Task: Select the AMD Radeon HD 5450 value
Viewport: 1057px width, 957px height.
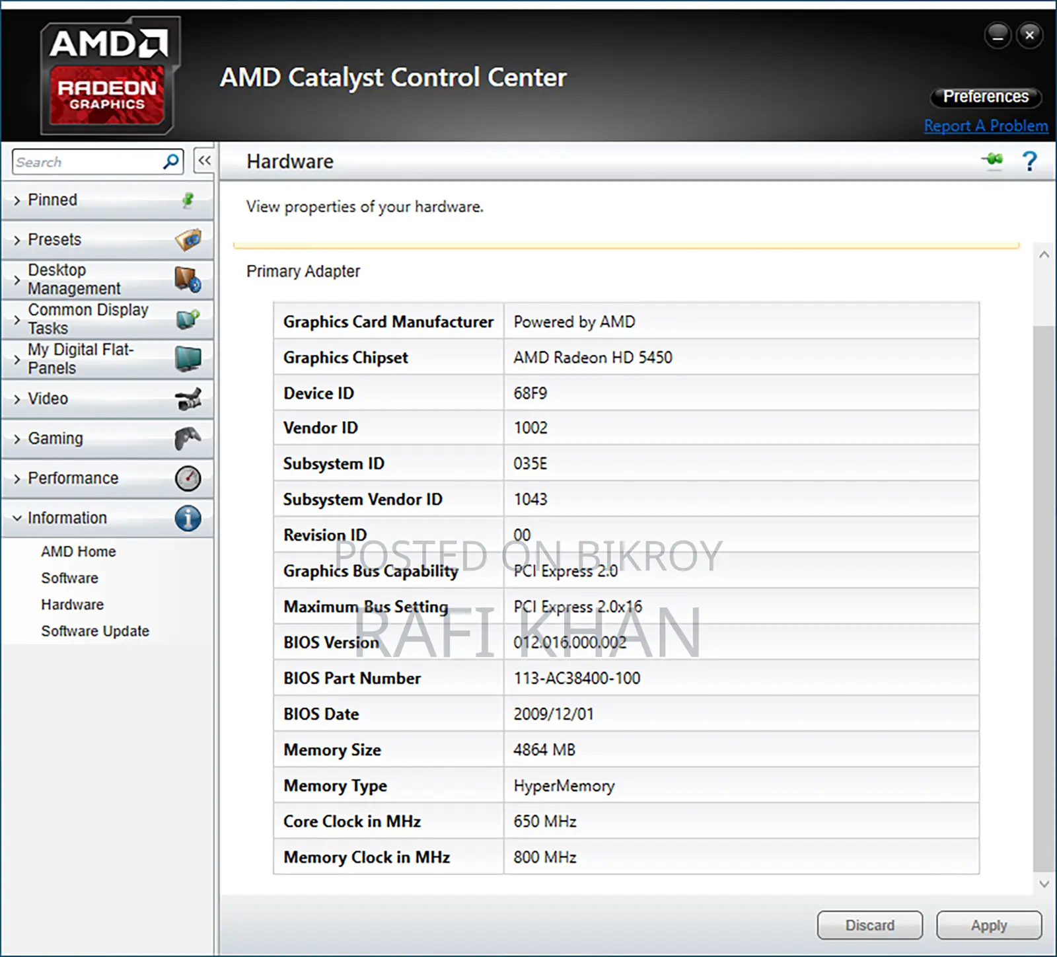Action: point(593,358)
